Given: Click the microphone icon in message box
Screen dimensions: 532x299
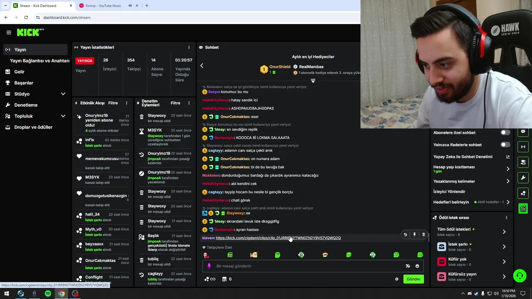Looking at the screenshot, I should tap(209, 266).
